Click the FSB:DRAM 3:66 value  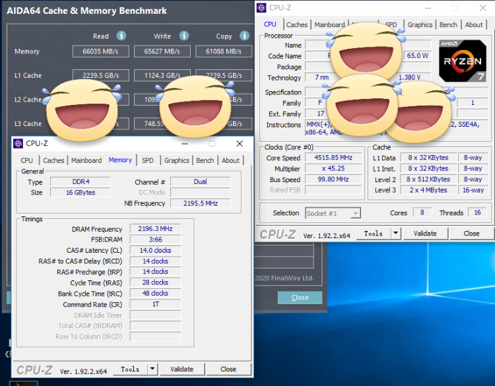[x=155, y=240]
